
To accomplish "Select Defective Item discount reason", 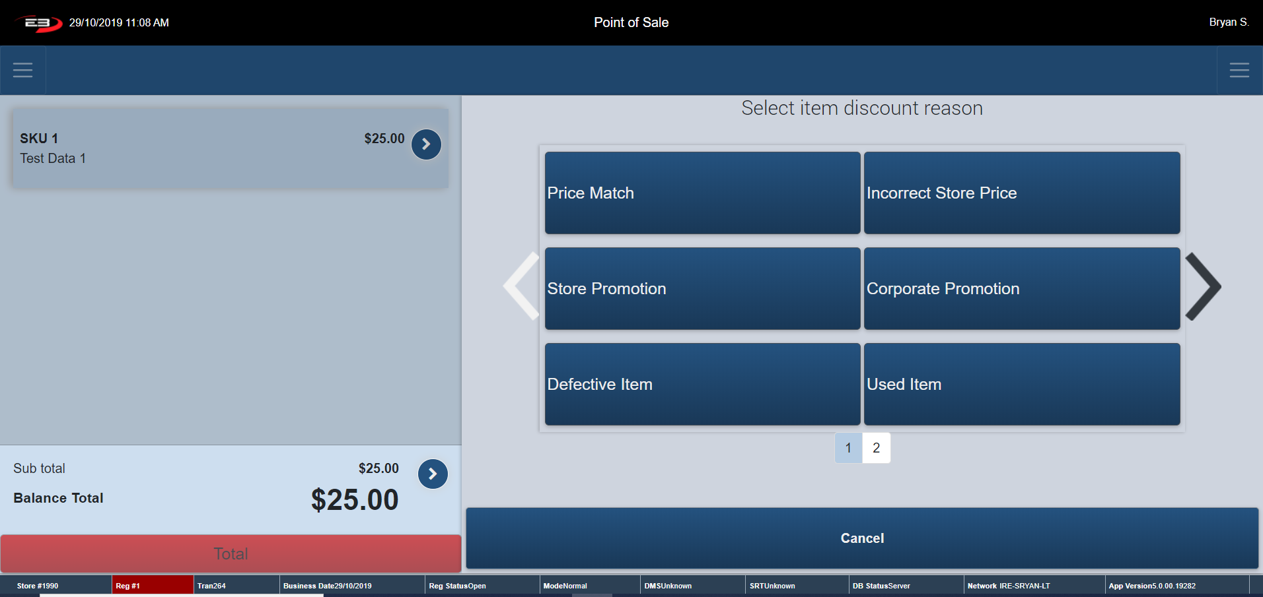I will [702, 384].
